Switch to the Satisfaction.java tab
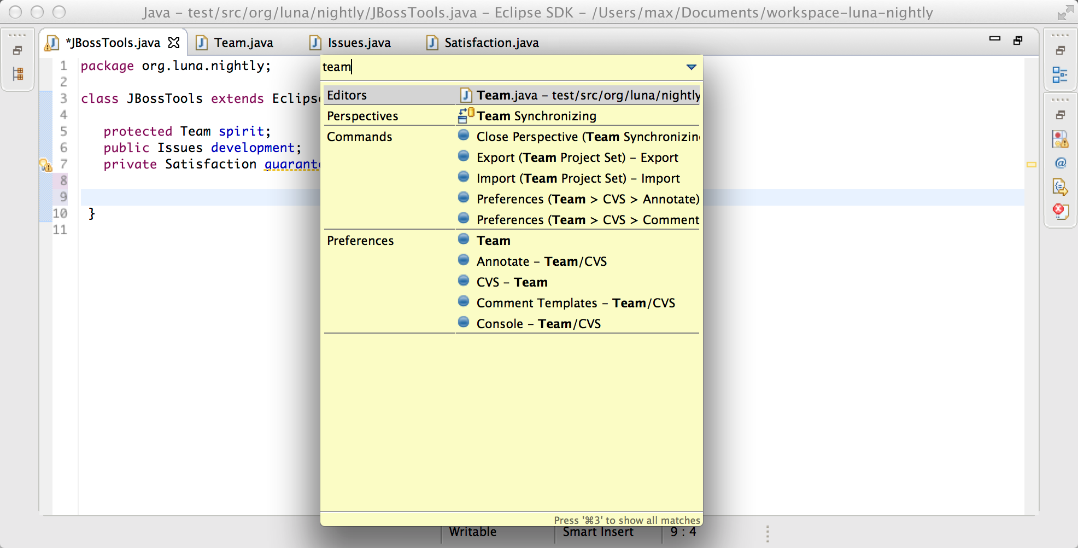Screen dimensions: 1078x548 tap(491, 43)
